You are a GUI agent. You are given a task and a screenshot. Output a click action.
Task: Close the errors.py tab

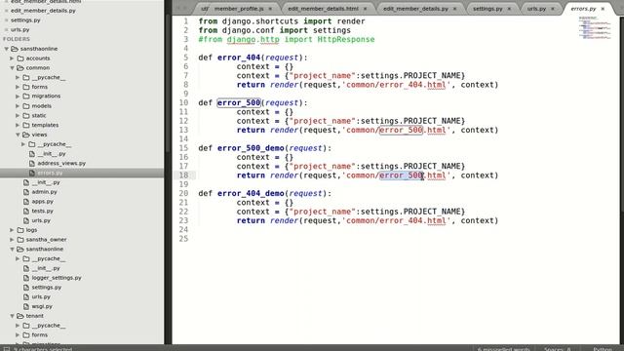pyautogui.click(x=603, y=9)
